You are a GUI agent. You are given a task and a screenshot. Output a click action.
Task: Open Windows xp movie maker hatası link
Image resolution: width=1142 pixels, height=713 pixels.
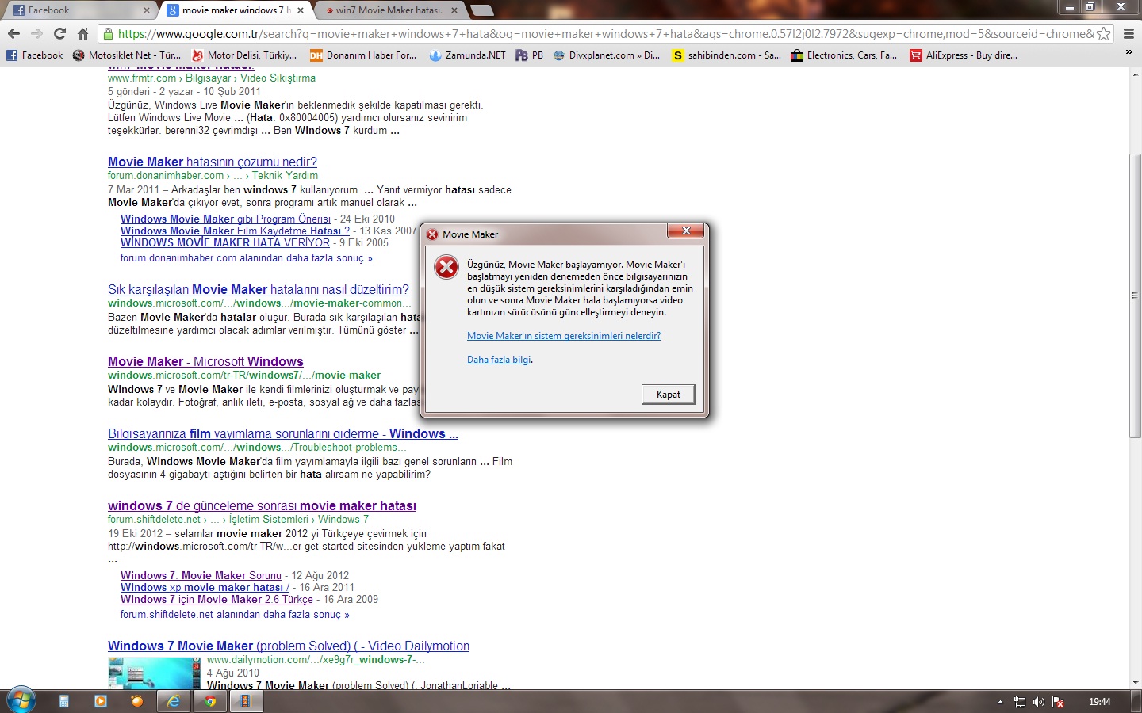205,588
